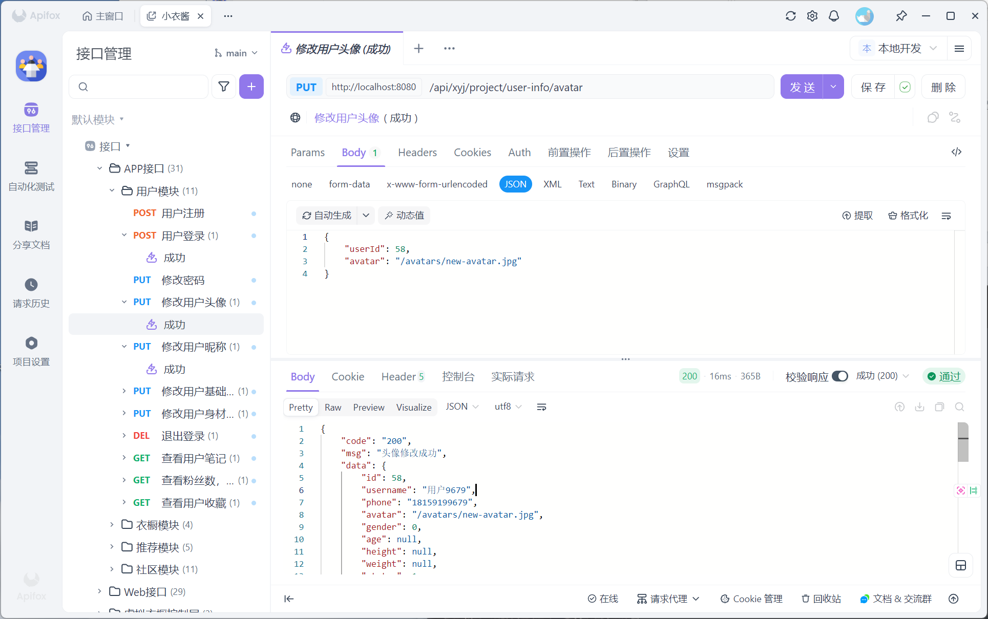Screen dimensions: 988x619
Task: Click the 发送 send button
Action: (x=802, y=87)
